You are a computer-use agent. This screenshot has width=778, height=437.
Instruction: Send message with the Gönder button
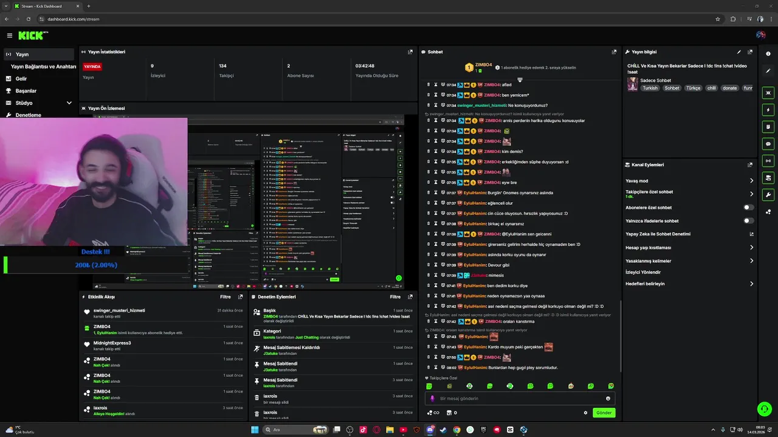coord(604,413)
